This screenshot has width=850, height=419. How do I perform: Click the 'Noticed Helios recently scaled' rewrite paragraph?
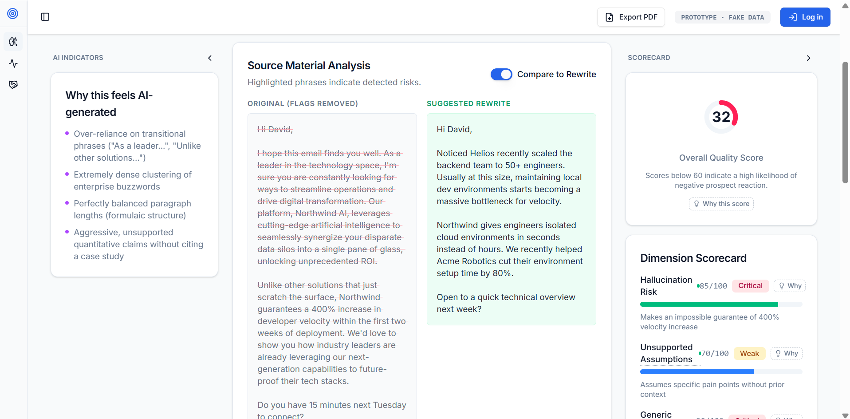click(x=509, y=178)
